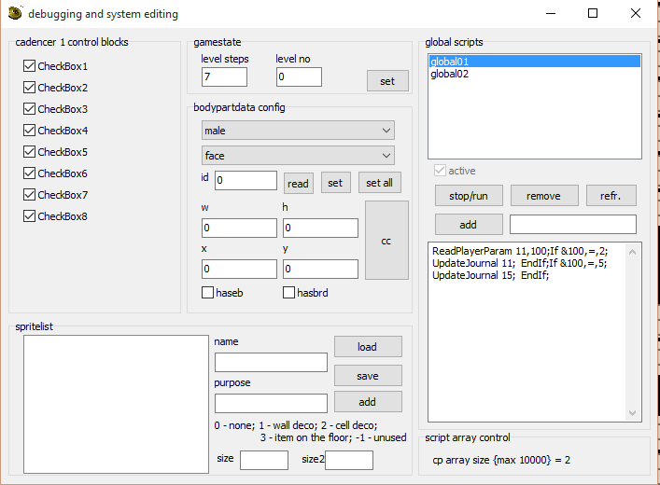Maximize the debugging window

[593, 13]
